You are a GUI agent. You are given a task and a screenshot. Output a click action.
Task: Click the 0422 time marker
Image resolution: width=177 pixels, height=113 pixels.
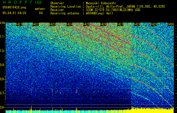[x=35, y=24]
